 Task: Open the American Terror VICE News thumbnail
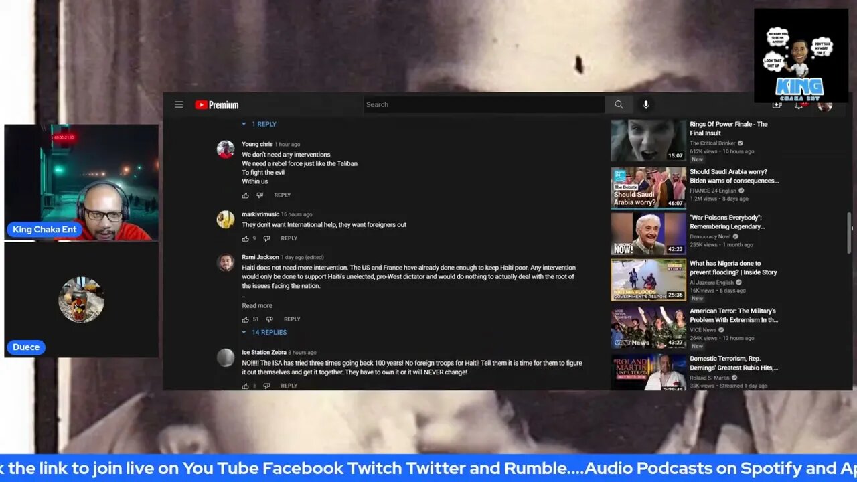point(648,327)
